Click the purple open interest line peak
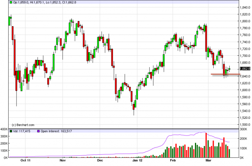252x166 pixels. tap(204, 132)
